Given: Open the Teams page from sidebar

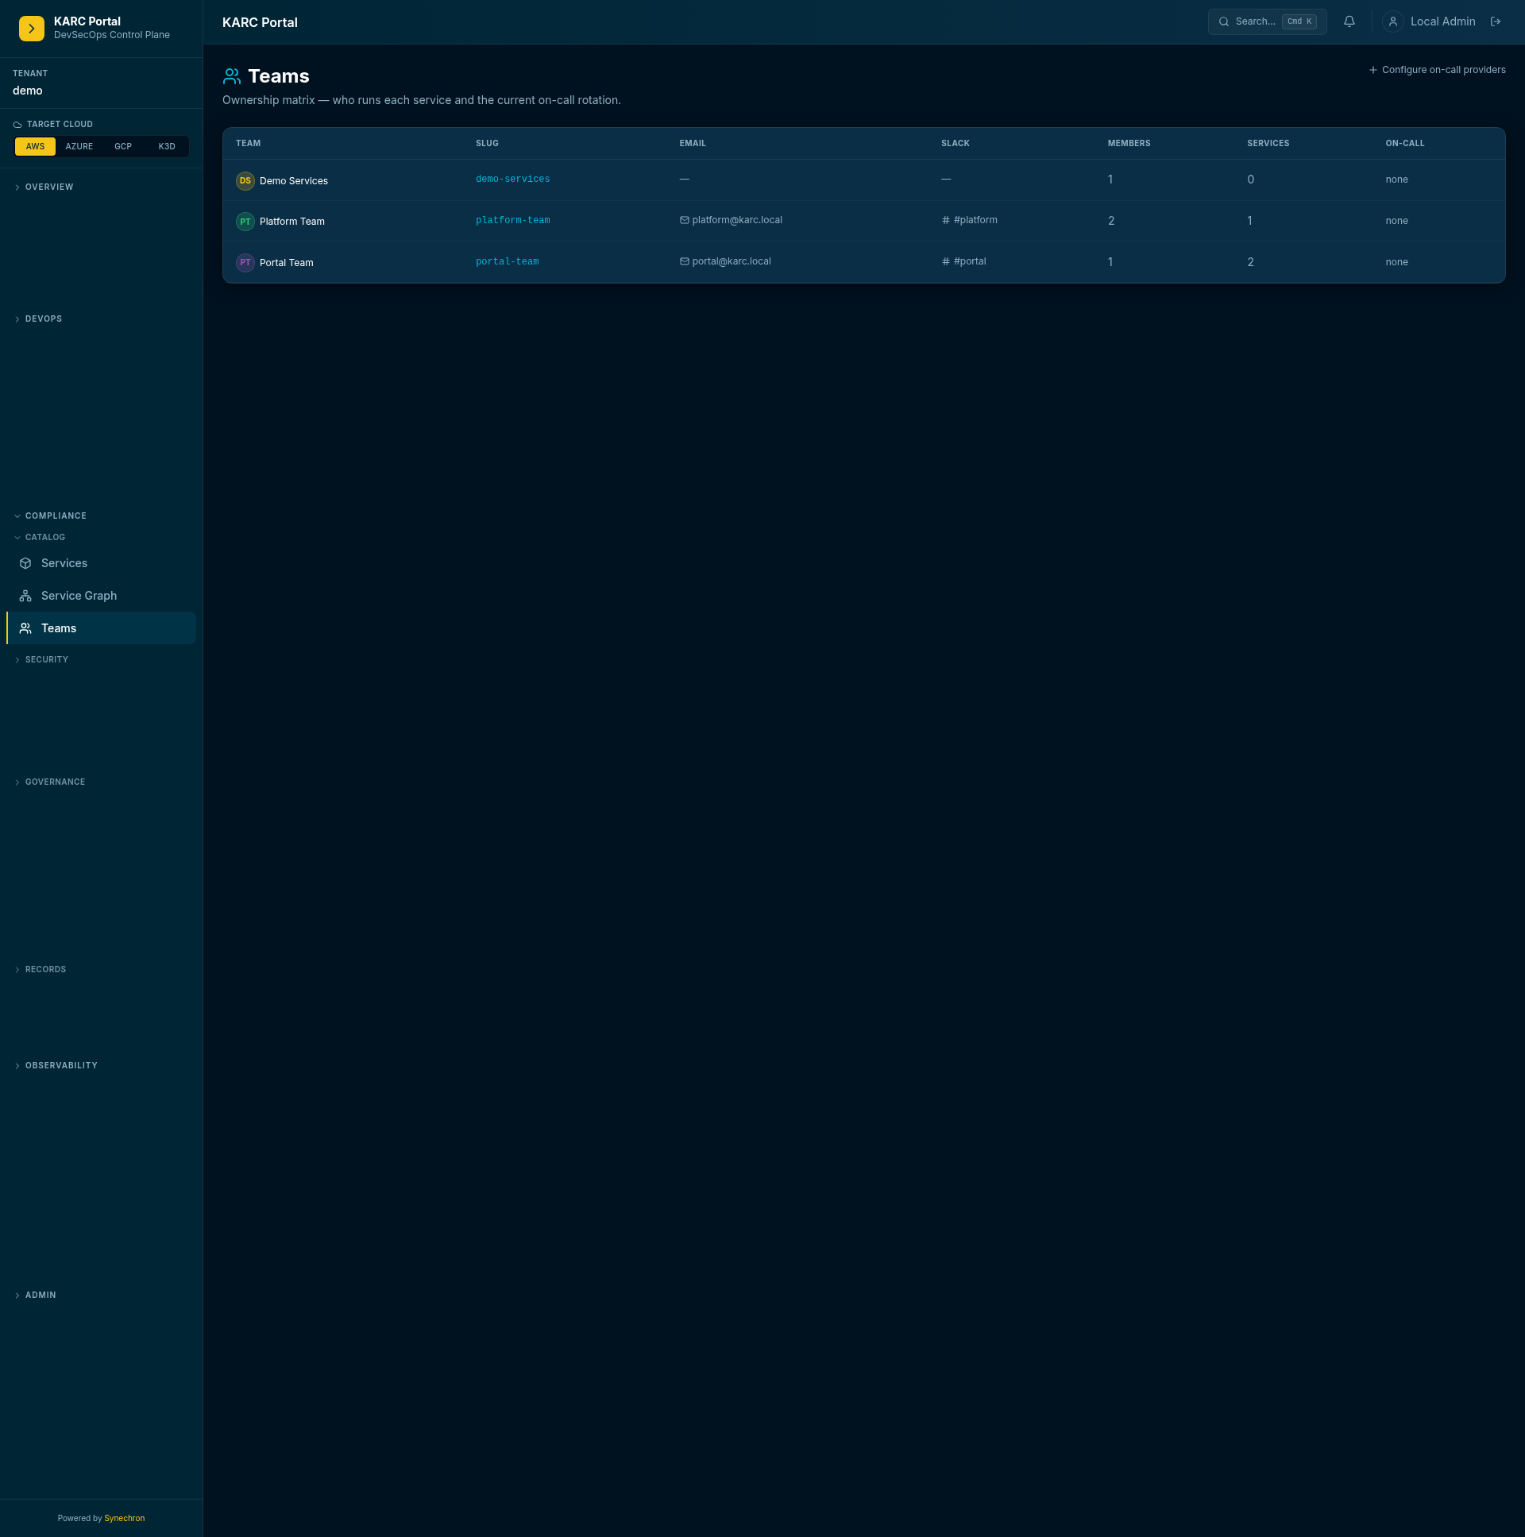Looking at the screenshot, I should tap(101, 628).
